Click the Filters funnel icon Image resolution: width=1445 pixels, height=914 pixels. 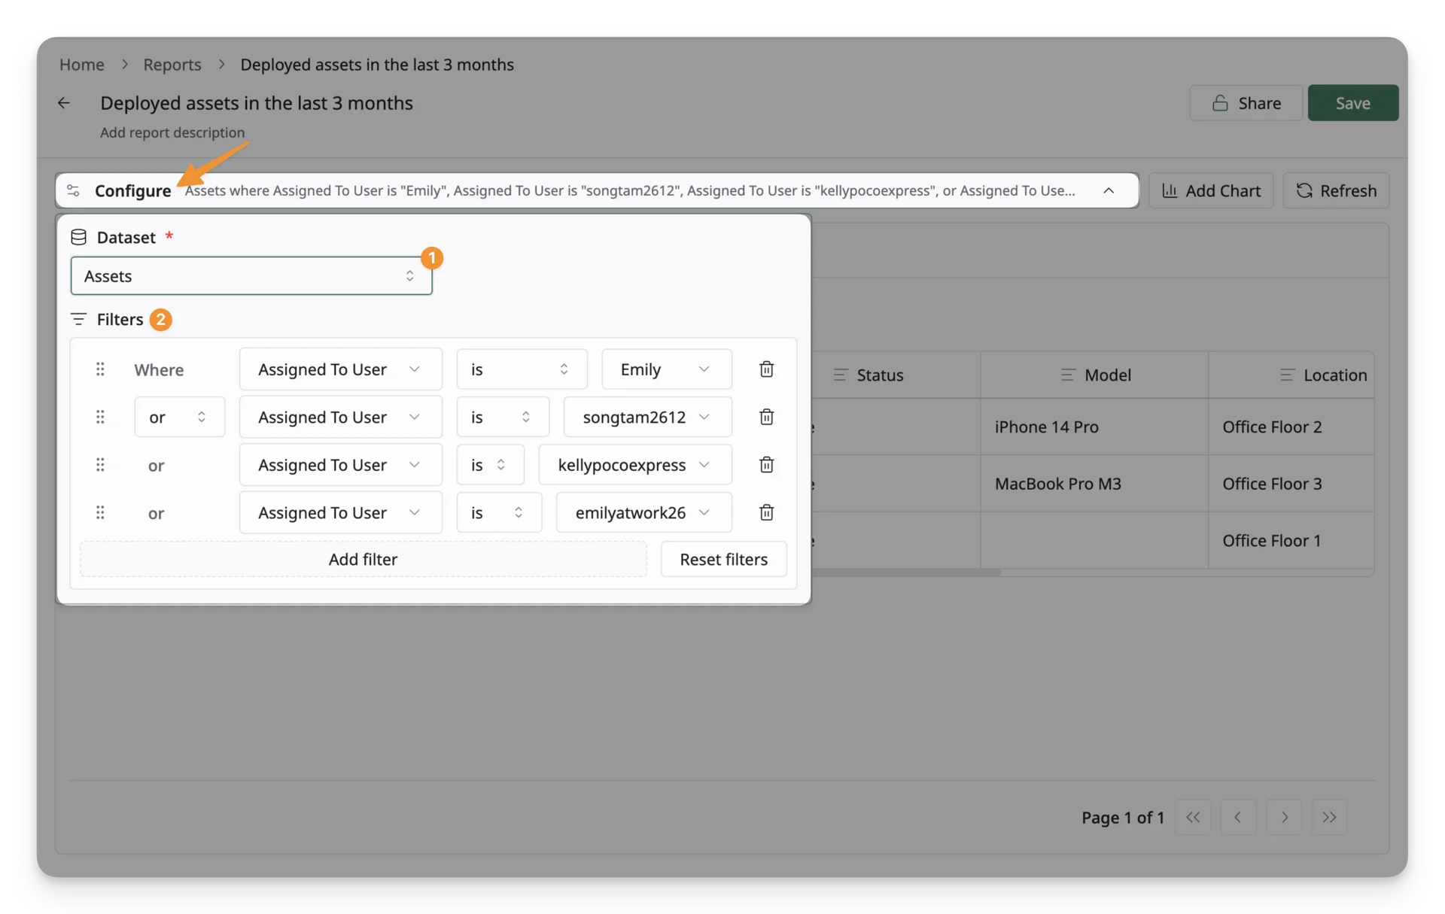point(78,319)
